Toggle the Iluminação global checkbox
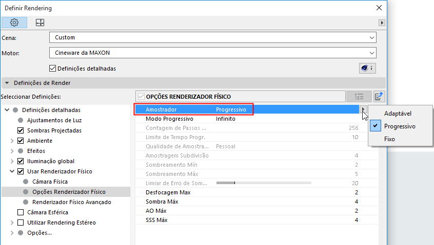 click(x=21, y=161)
